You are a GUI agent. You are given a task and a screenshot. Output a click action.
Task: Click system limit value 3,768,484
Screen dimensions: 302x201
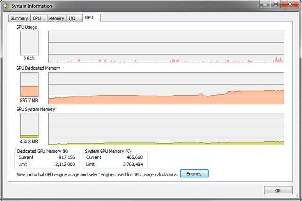[x=133, y=164]
